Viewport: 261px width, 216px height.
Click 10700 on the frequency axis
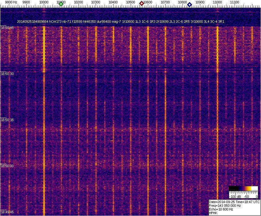click(x=165, y=2)
